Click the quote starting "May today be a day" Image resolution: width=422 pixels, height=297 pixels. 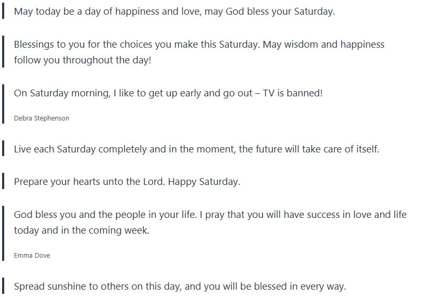(x=174, y=12)
